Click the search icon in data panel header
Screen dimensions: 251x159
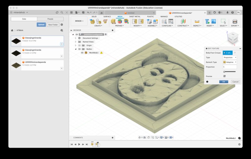point(62,12)
